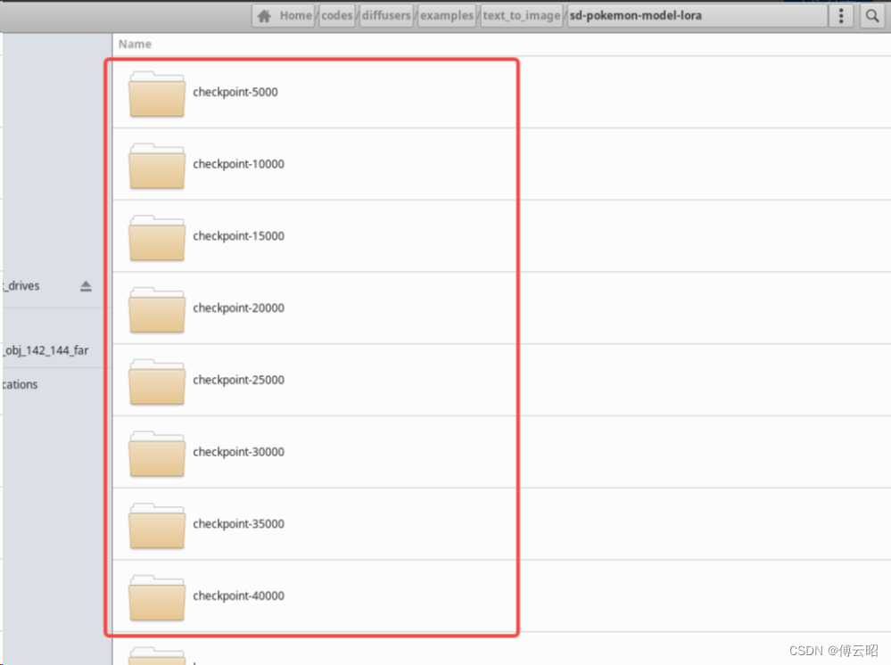Select the sd-pokemon-model-lora breadcrumb

[636, 15]
